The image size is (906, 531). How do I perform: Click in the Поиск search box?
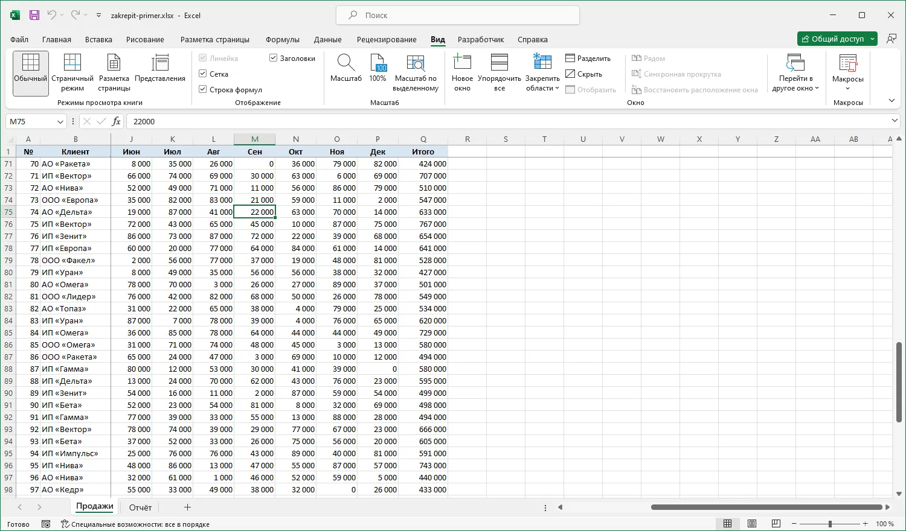click(458, 15)
